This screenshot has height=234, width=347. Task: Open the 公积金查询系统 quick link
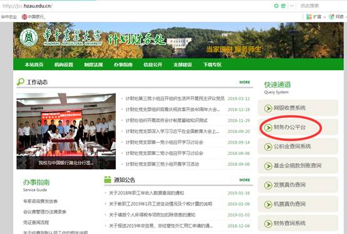tap(298, 146)
